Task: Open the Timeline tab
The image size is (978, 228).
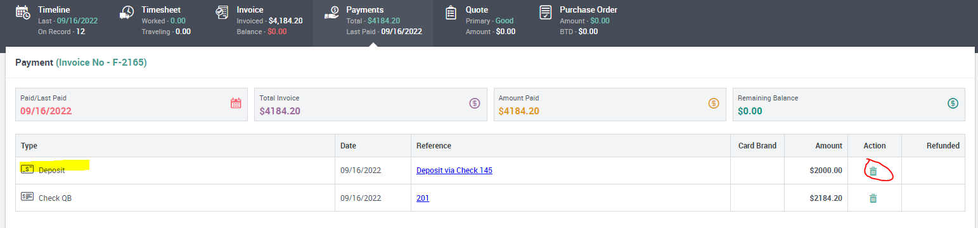Action: point(56,20)
